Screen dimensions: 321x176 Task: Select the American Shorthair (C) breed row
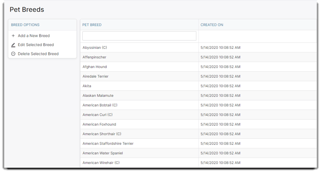[198, 134]
